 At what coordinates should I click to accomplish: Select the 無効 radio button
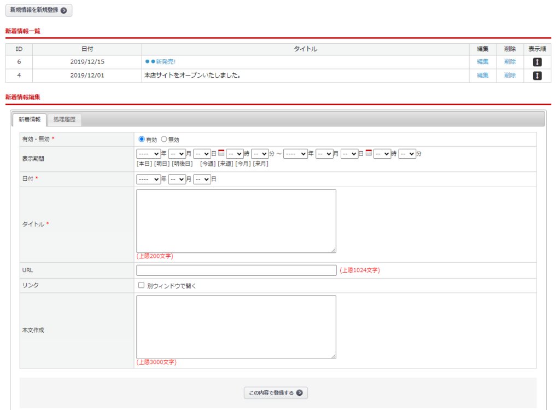click(164, 140)
